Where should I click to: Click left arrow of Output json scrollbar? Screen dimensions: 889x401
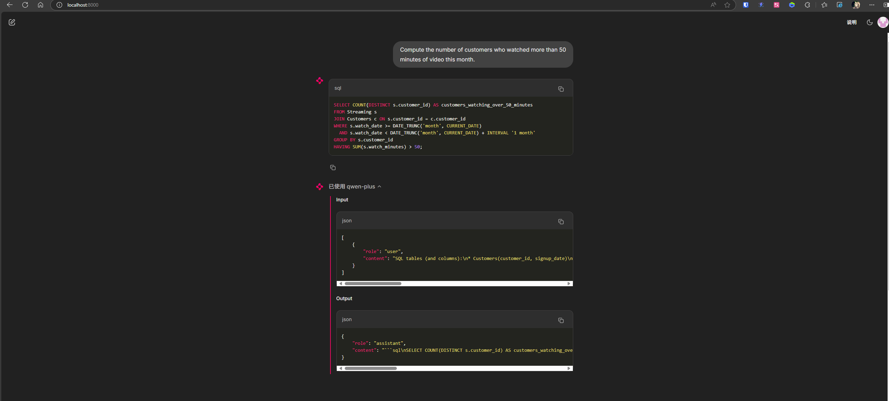pyautogui.click(x=341, y=368)
